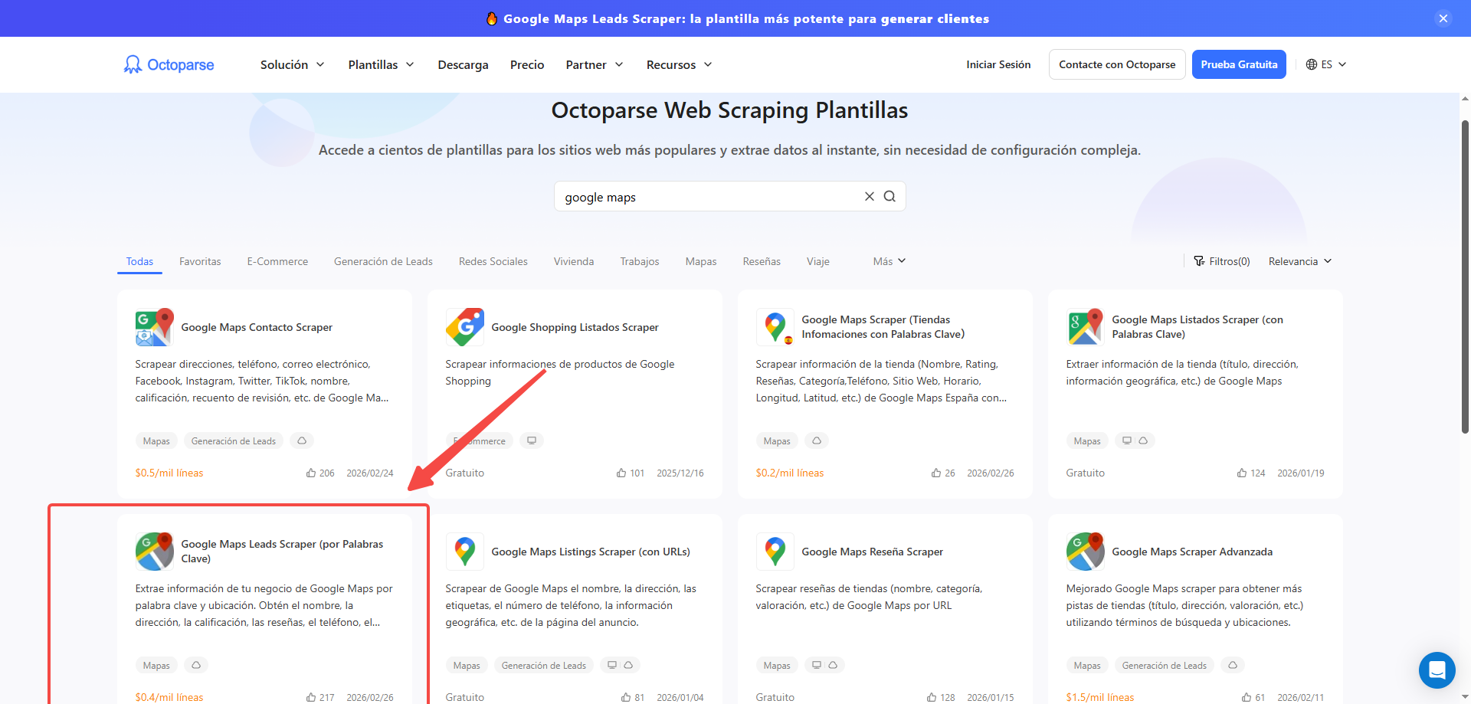
Task: Like the Google Maps Contacto Scraper template
Action: tap(311, 473)
